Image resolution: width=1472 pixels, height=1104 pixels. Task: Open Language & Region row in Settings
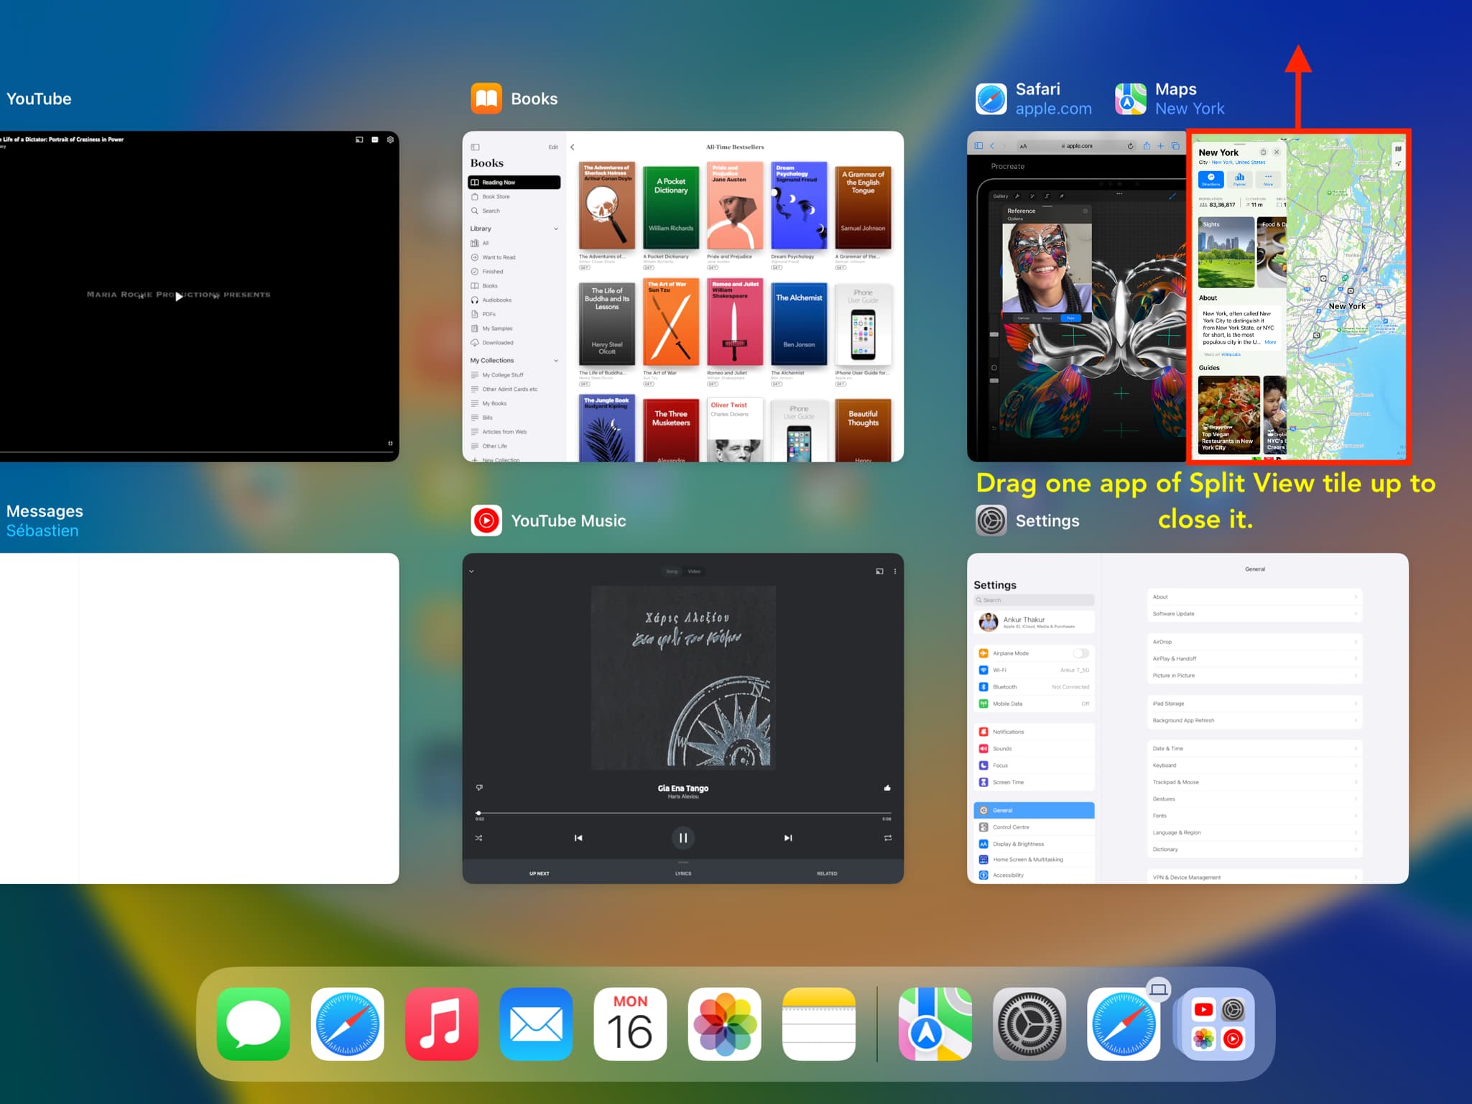[1254, 832]
